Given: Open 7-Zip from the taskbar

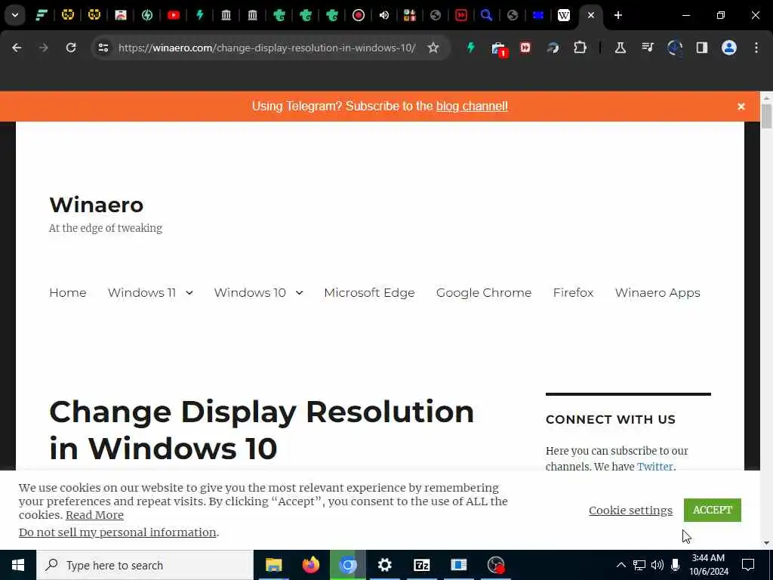Looking at the screenshot, I should point(421,565).
